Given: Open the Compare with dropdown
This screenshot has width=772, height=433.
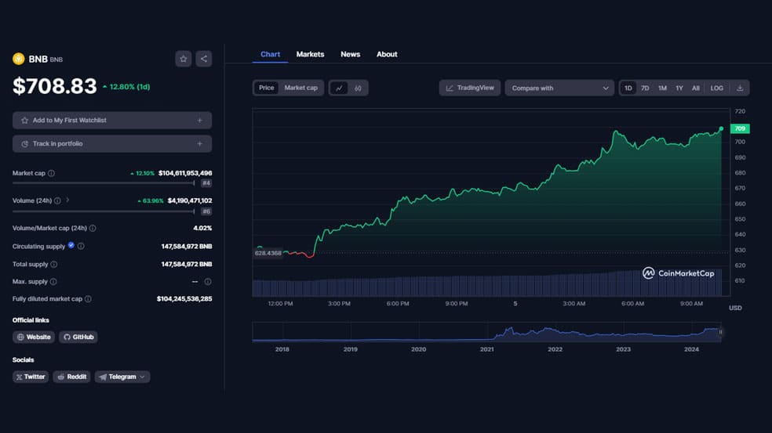Looking at the screenshot, I should coord(559,88).
